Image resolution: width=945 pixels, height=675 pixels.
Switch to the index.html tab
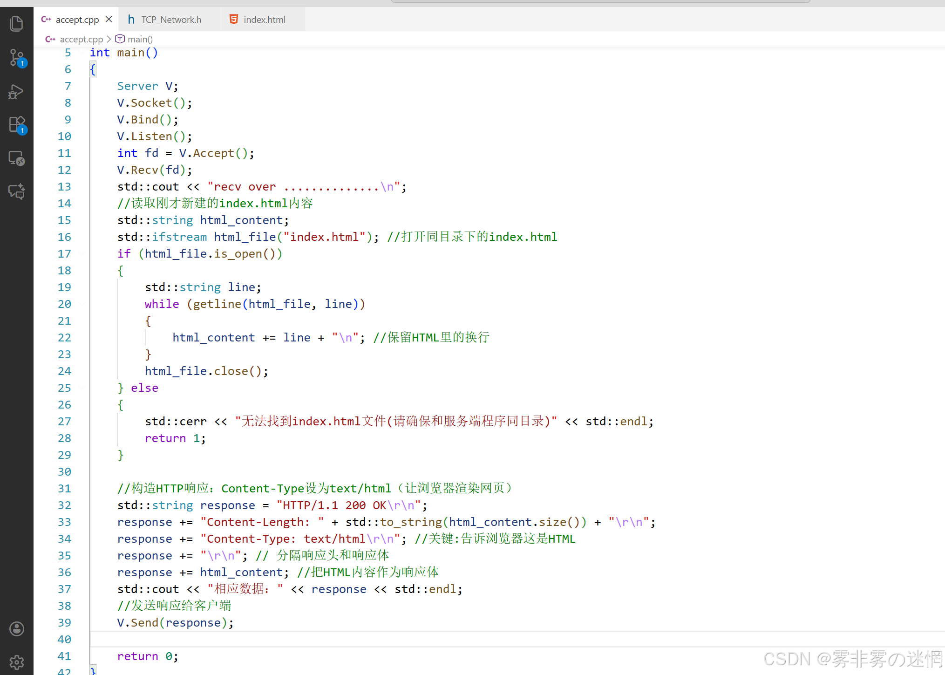[x=264, y=20]
